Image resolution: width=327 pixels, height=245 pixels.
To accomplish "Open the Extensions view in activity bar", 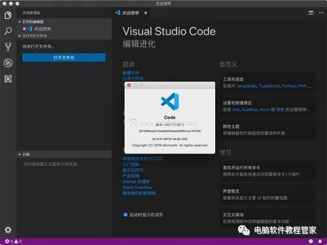I will pos(8,78).
